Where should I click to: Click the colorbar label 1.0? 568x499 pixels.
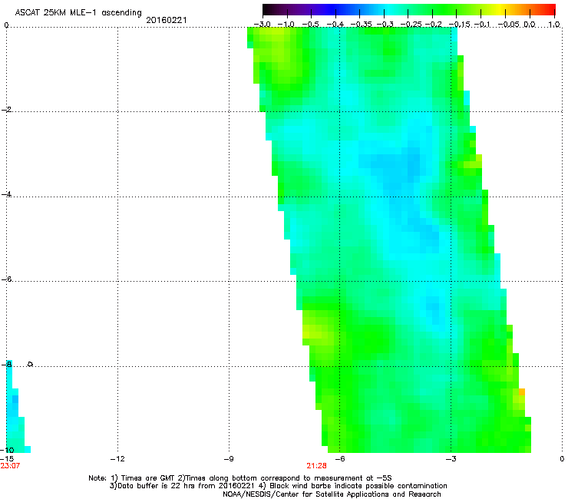point(554,25)
